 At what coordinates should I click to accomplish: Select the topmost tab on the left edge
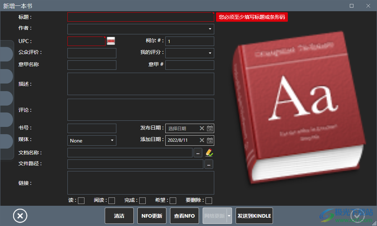pos(7,54)
